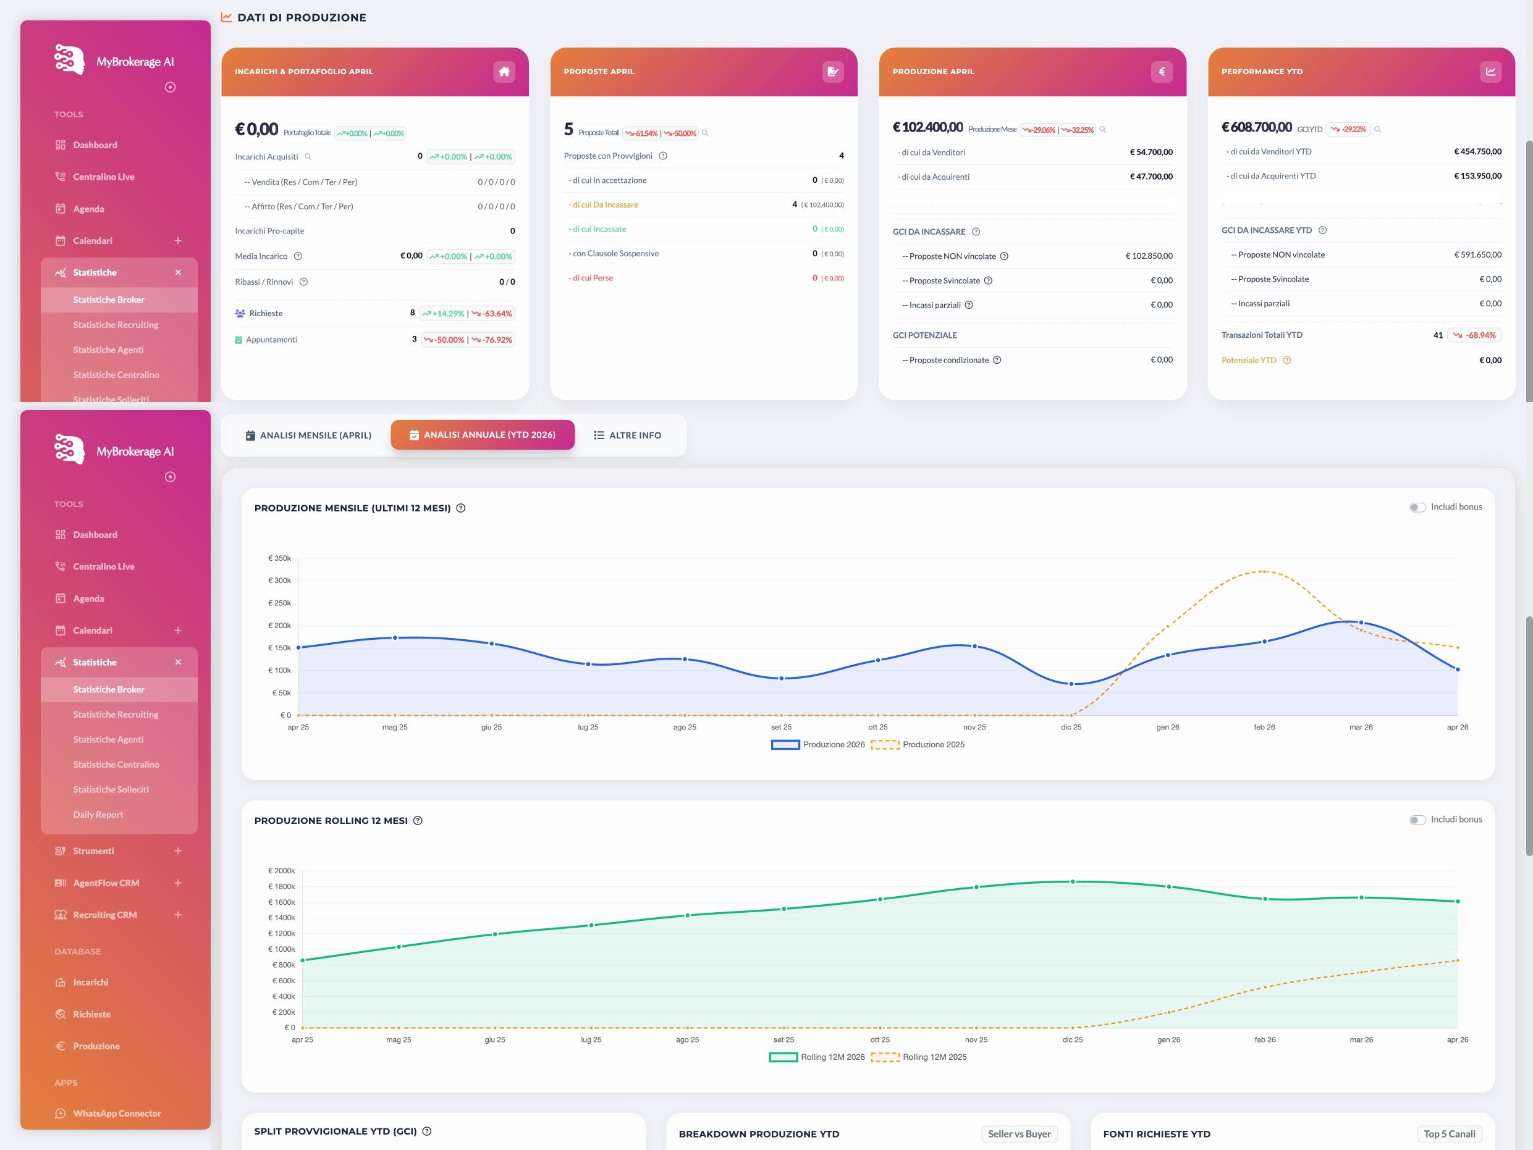Enable Includi bonus on Produzione Mensile chart
This screenshot has width=1533, height=1150.
click(x=1417, y=507)
